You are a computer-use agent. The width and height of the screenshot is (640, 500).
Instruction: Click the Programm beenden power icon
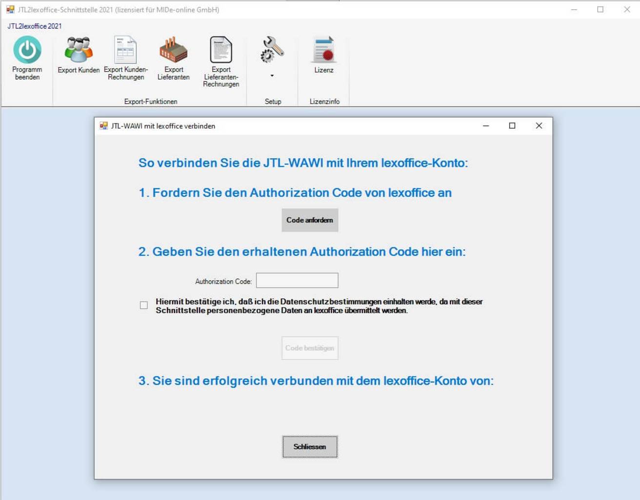click(x=27, y=50)
